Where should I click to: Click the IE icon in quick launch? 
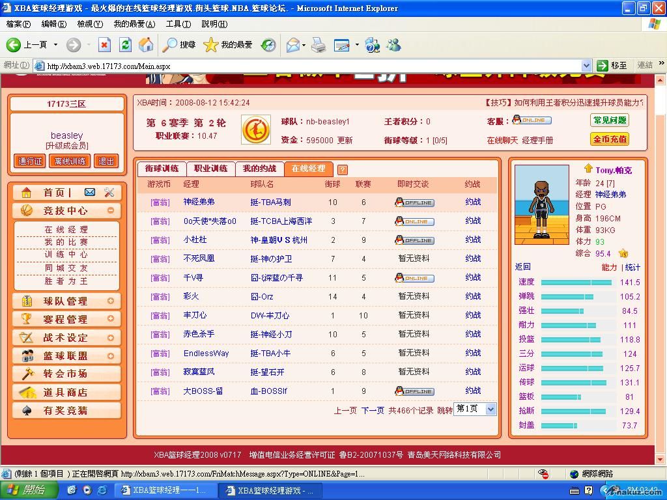pos(102,490)
